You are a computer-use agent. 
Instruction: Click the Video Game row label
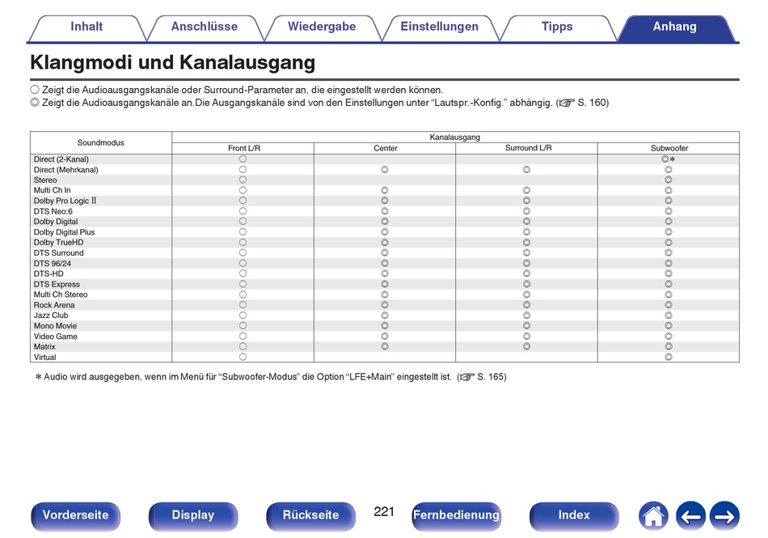point(55,337)
